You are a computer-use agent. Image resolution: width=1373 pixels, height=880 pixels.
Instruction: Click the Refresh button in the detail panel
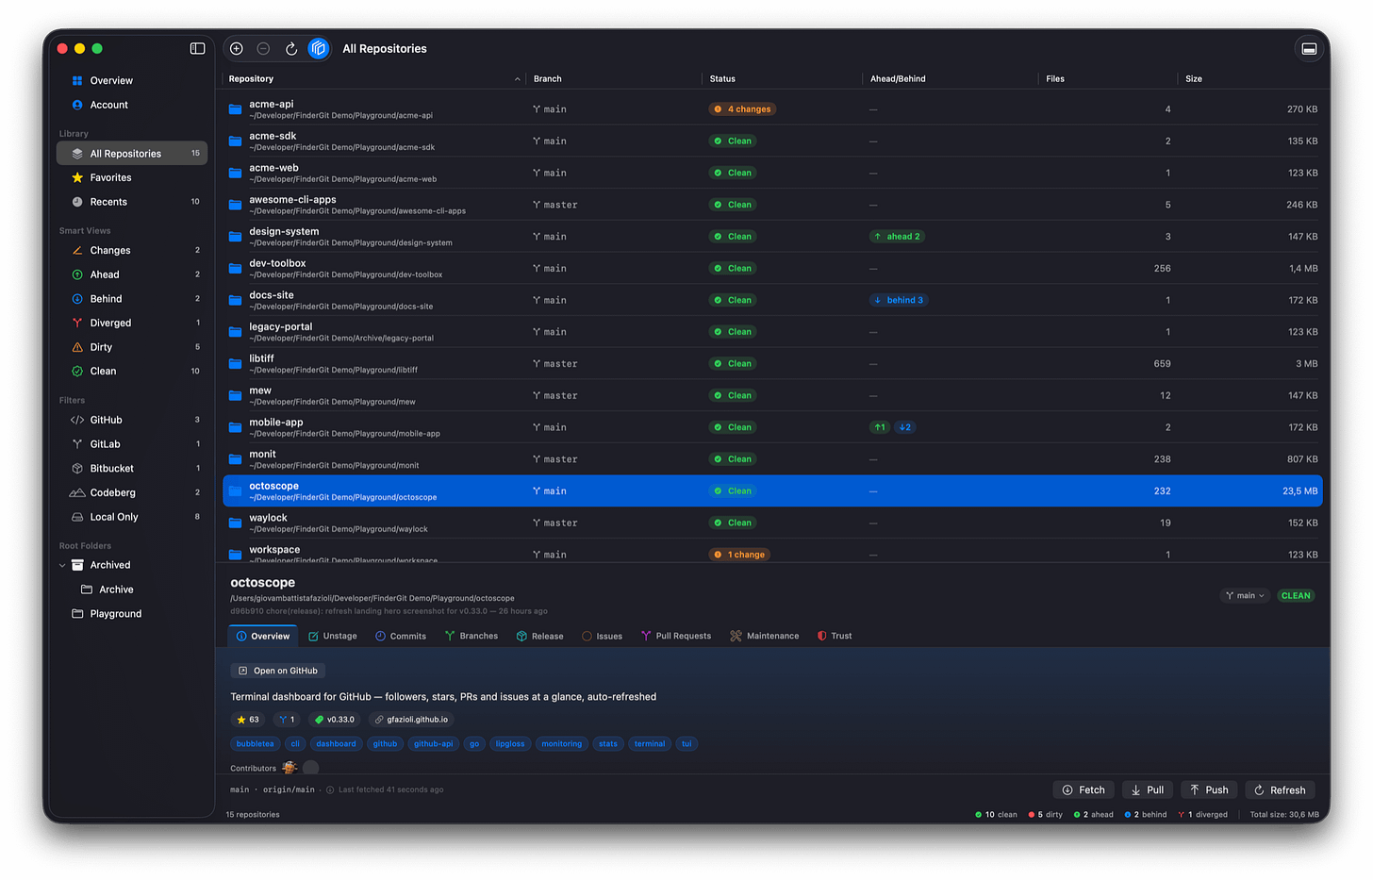[1280, 790]
